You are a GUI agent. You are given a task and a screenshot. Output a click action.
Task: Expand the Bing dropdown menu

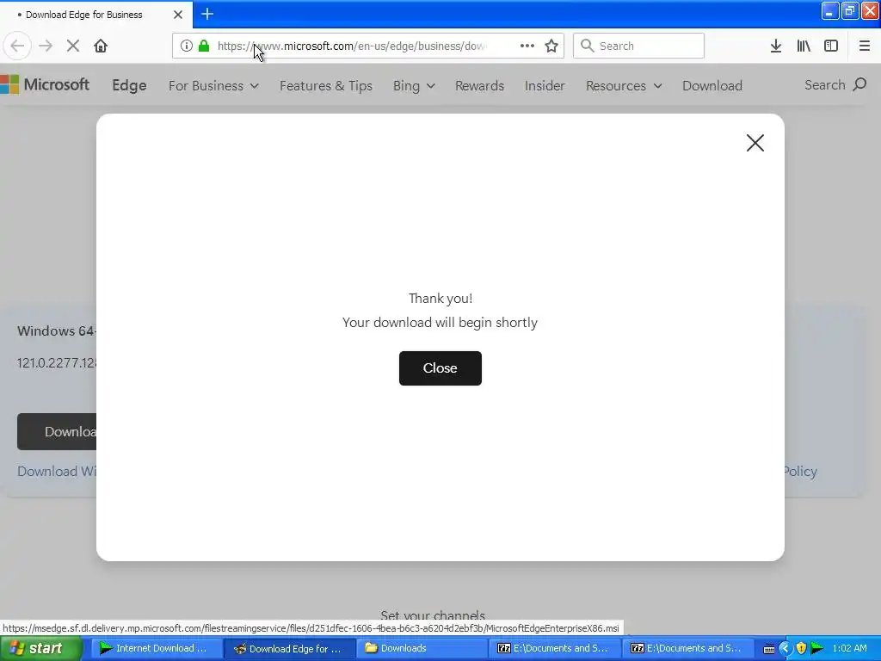(414, 85)
